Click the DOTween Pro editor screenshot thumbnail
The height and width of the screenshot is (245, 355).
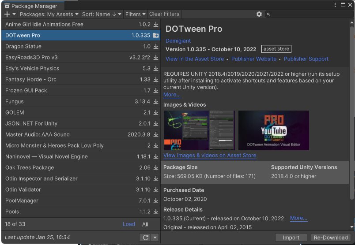(200, 130)
